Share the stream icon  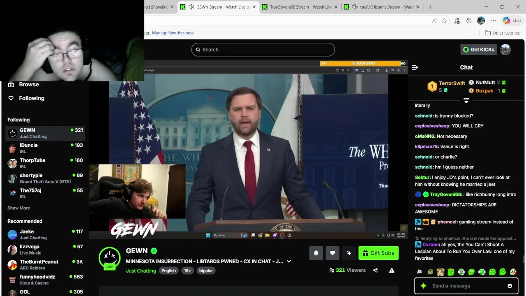click(375, 270)
